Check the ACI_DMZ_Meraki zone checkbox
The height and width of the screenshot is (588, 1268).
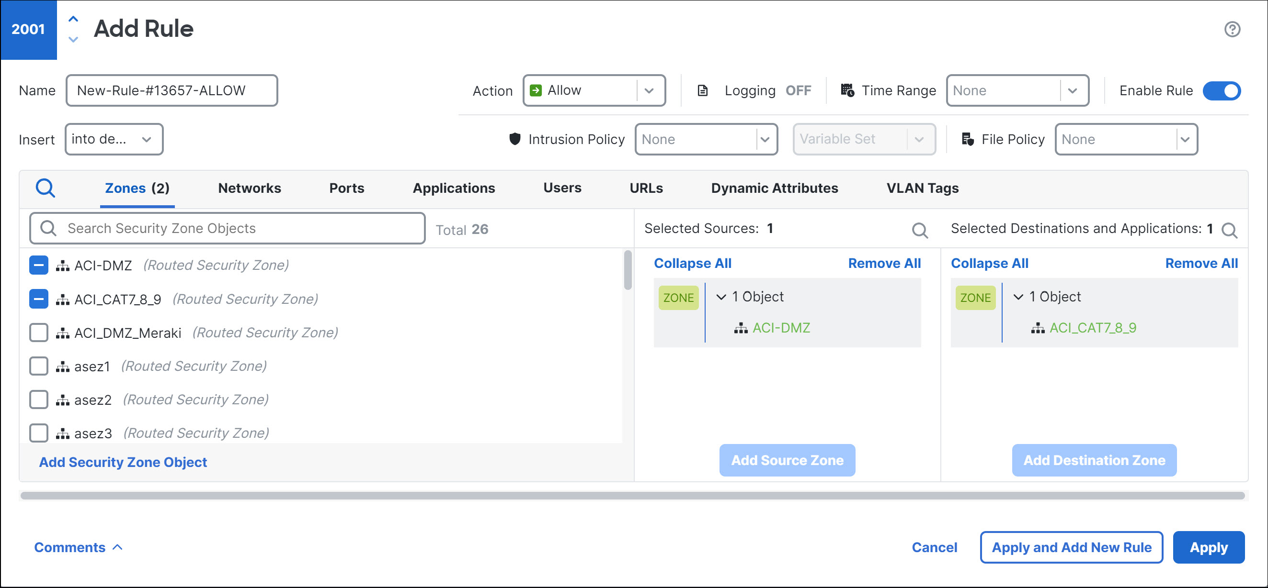point(38,333)
